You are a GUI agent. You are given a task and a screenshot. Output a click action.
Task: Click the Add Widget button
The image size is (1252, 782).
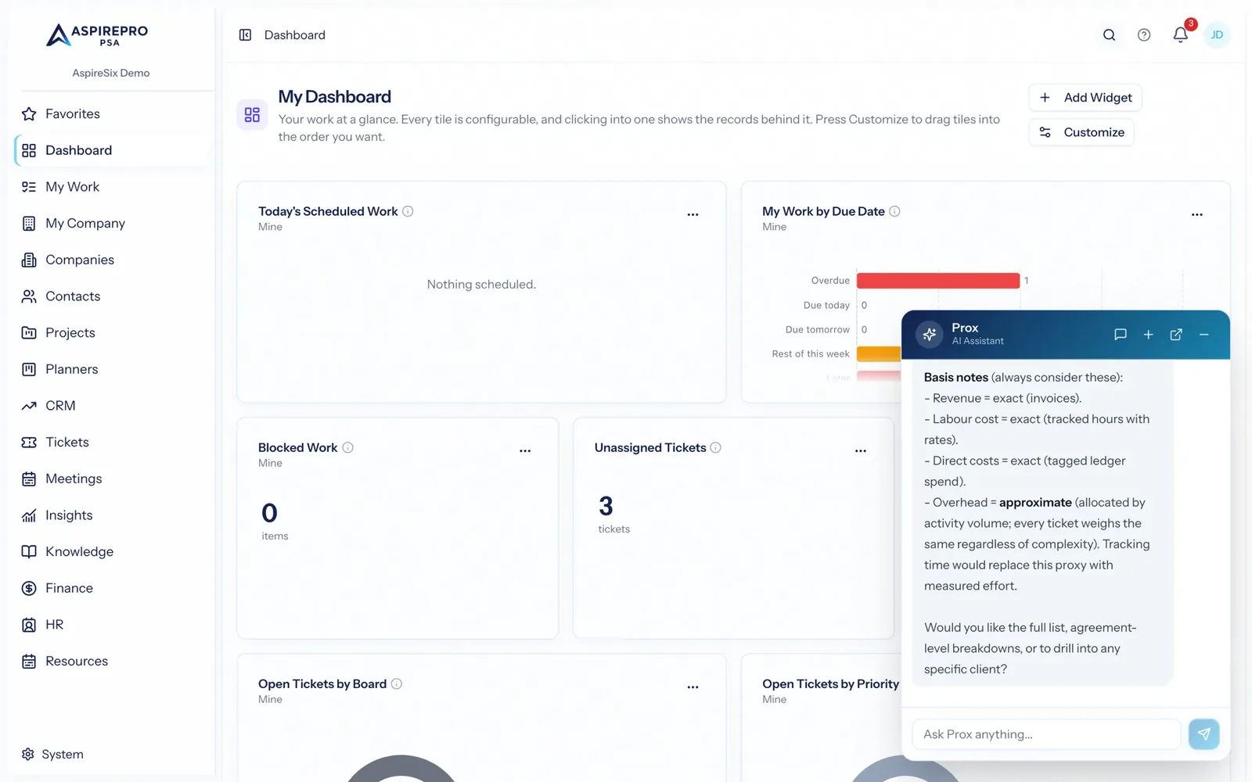[x=1085, y=98]
